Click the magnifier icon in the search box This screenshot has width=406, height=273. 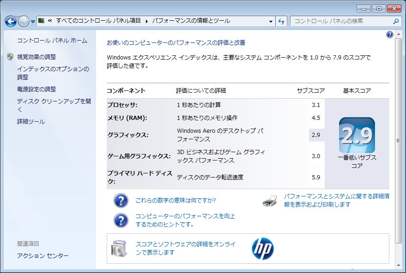coord(396,21)
